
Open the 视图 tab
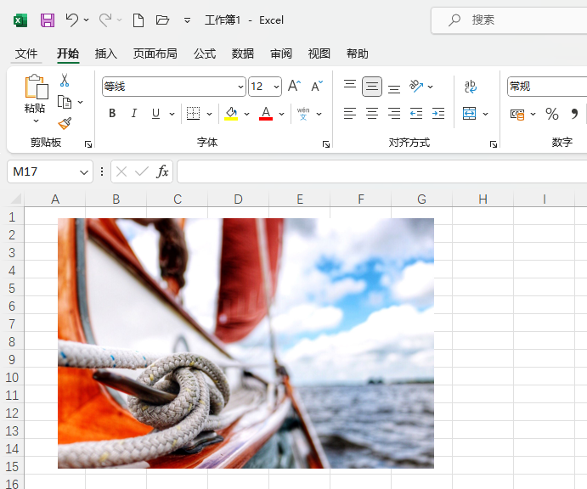[319, 53]
